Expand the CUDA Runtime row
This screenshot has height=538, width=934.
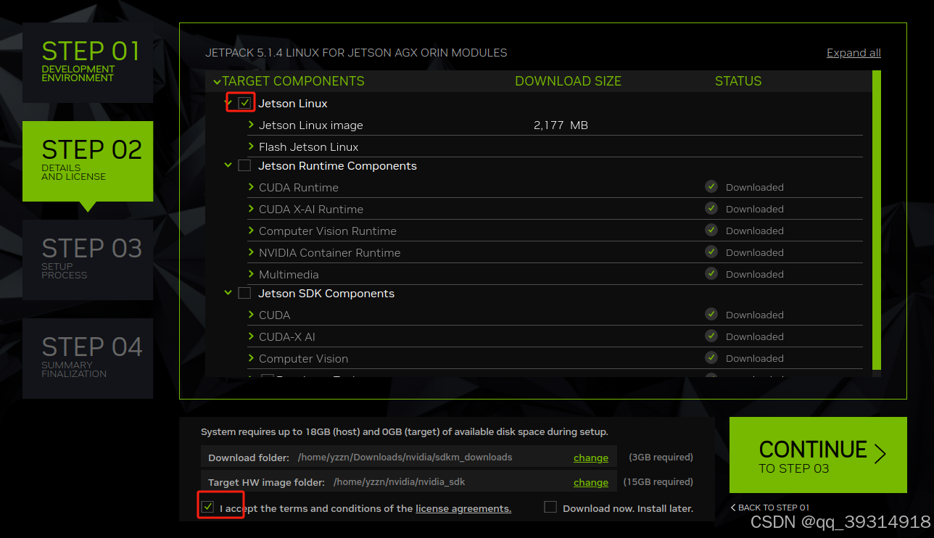[251, 187]
